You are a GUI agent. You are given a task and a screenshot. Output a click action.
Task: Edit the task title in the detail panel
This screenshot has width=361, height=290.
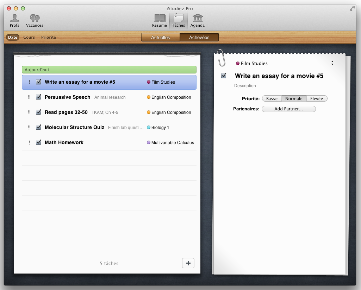pyautogui.click(x=279, y=76)
